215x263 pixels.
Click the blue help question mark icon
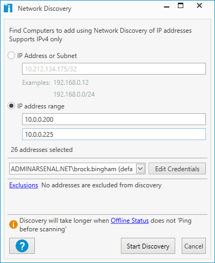22,246
